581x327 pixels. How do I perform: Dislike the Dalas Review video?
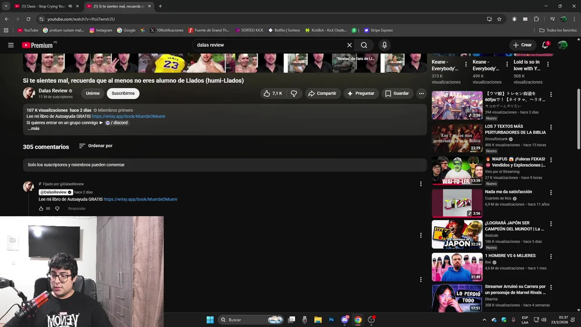(x=294, y=94)
